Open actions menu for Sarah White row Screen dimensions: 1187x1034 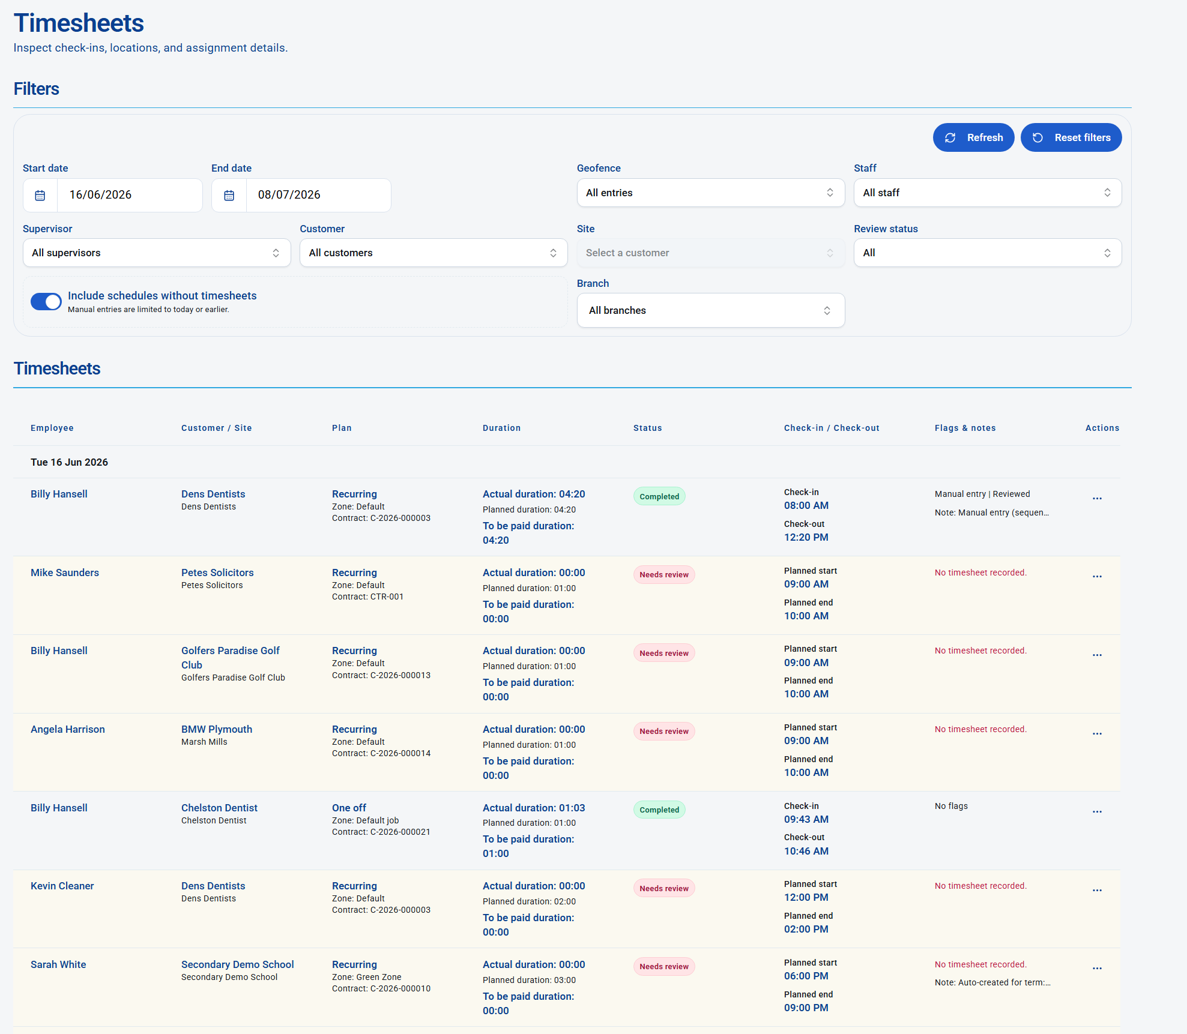1097,969
